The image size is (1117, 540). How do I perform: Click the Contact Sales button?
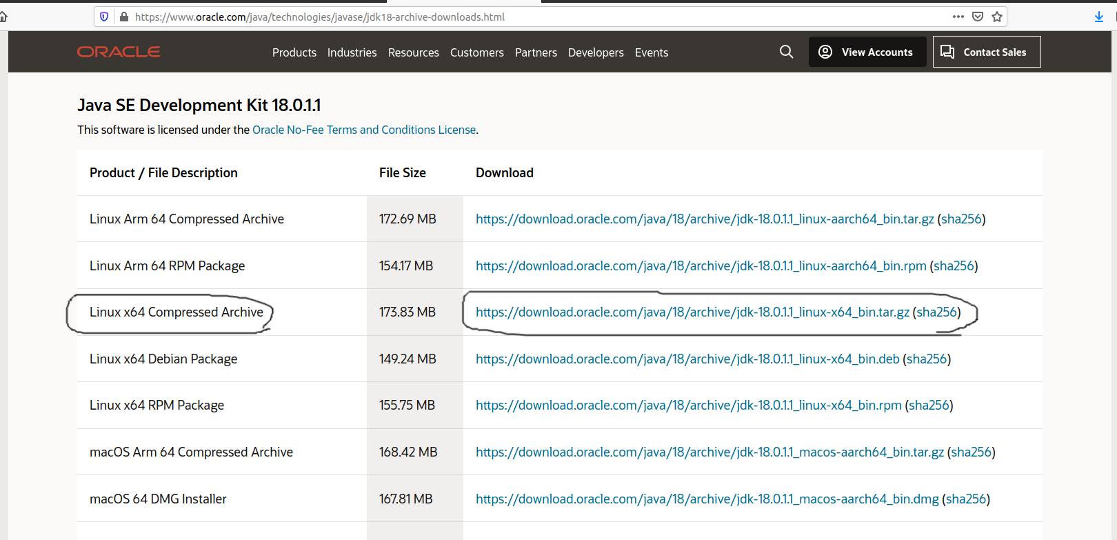[x=987, y=52]
